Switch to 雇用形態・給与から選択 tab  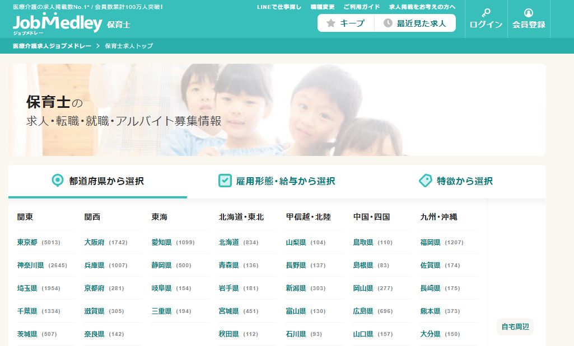coord(285,181)
